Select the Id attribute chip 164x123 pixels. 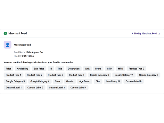pos(51,69)
